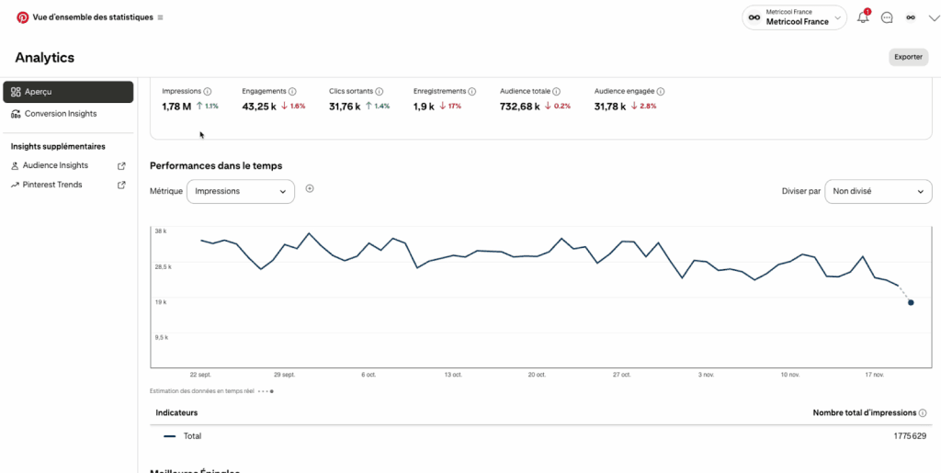Click the Enregistrements info icon
Image resolution: width=941 pixels, height=473 pixels.
472,92
